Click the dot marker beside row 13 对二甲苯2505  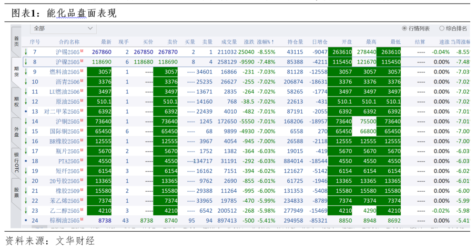25,112
